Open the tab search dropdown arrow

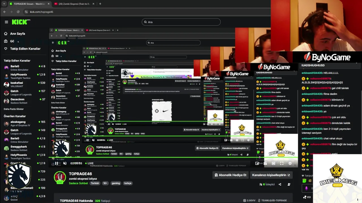pos(4,4)
